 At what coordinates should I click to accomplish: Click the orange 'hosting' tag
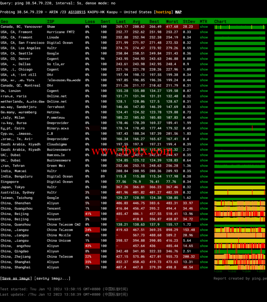164,12
